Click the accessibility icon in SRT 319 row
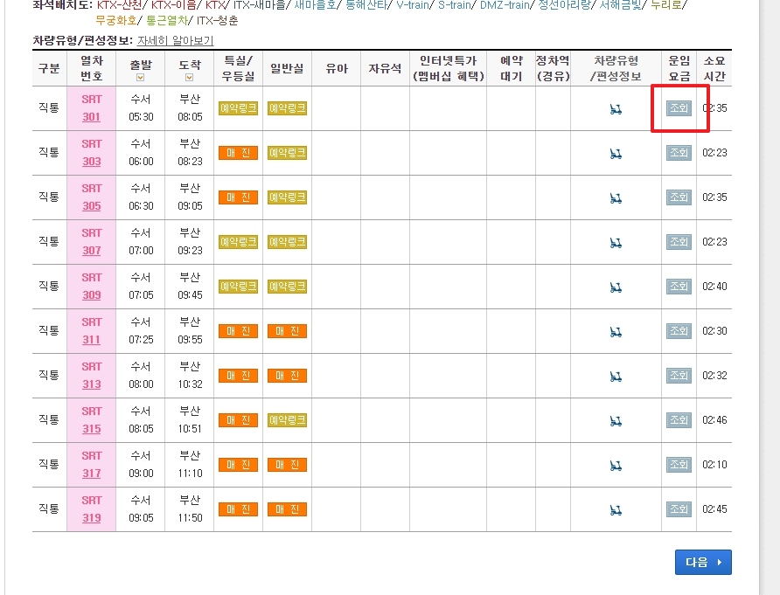Viewport: 780px width, 595px height. click(616, 509)
